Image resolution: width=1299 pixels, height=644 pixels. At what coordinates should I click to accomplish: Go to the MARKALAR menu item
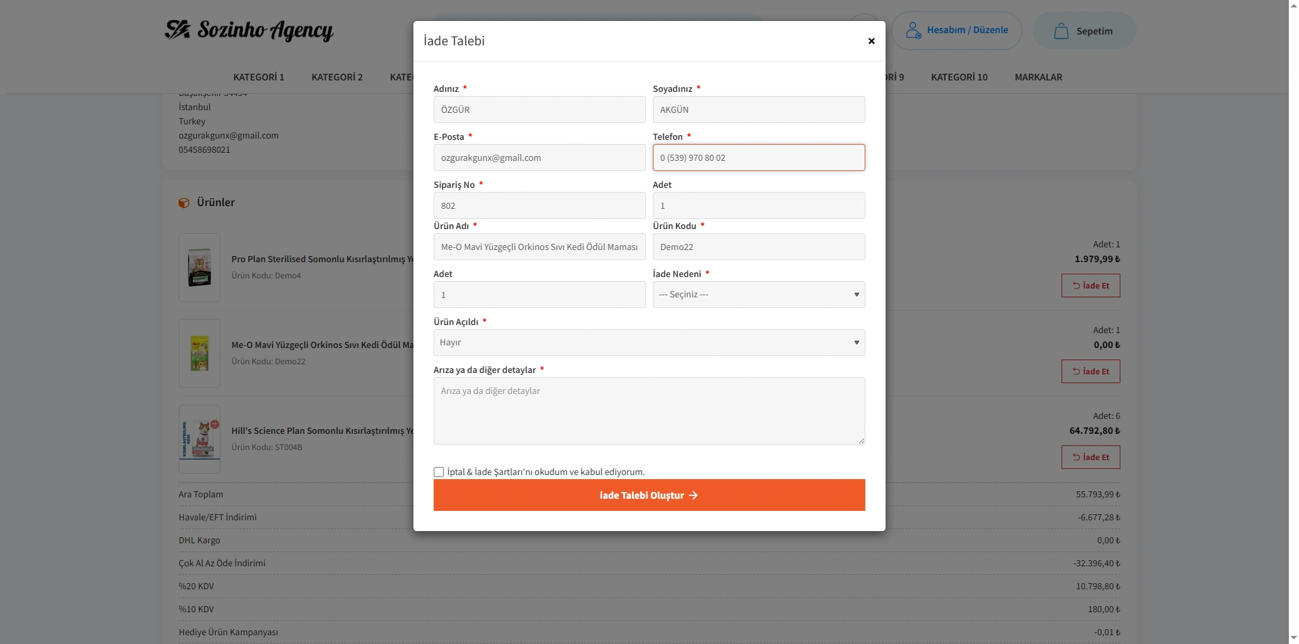tap(1038, 77)
